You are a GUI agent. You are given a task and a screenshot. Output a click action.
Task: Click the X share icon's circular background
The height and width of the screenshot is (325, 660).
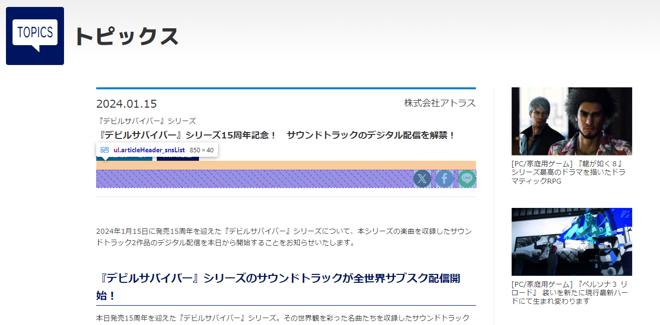[422, 179]
